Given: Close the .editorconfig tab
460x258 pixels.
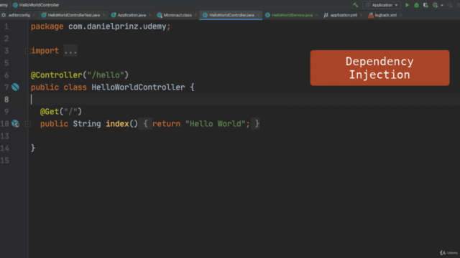Looking at the screenshot, I should (x=34, y=15).
